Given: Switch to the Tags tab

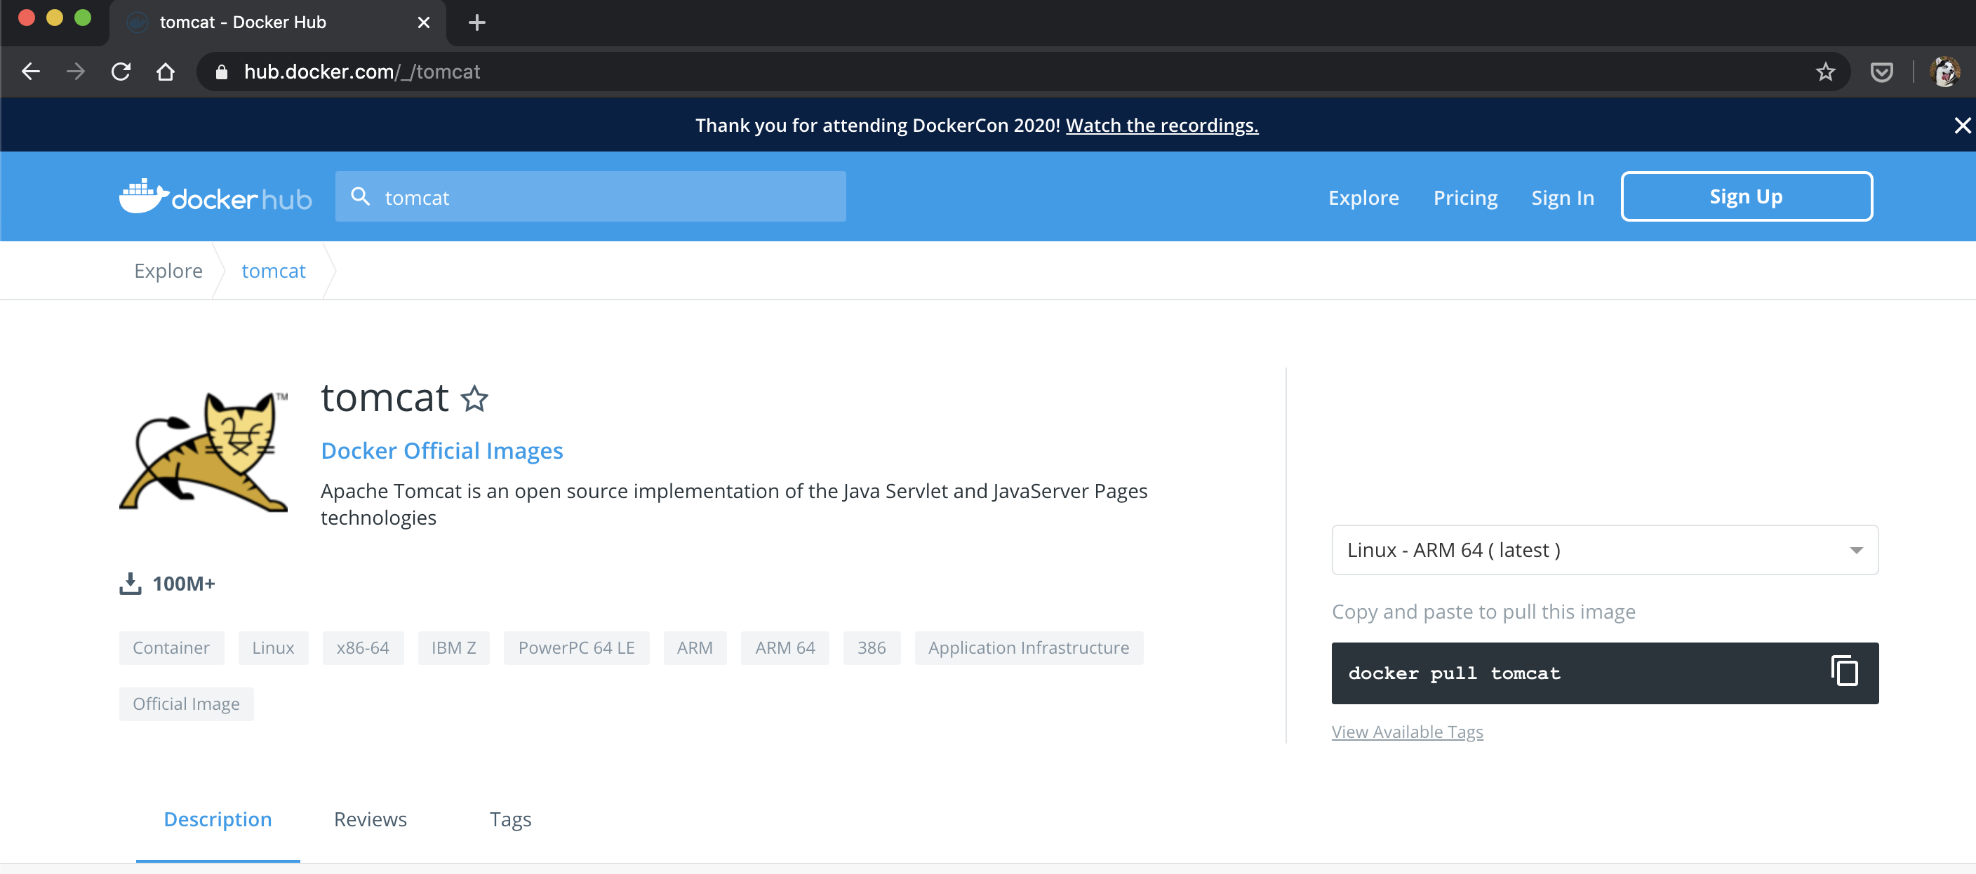Looking at the screenshot, I should (x=510, y=819).
